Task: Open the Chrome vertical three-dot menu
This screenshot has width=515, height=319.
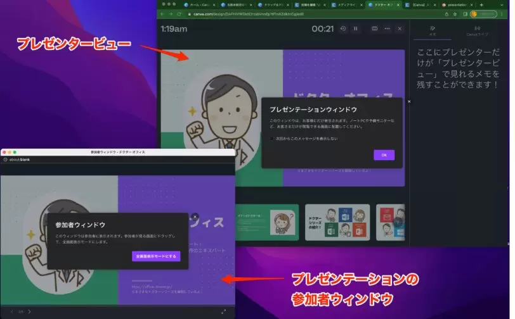Action: click(502, 14)
